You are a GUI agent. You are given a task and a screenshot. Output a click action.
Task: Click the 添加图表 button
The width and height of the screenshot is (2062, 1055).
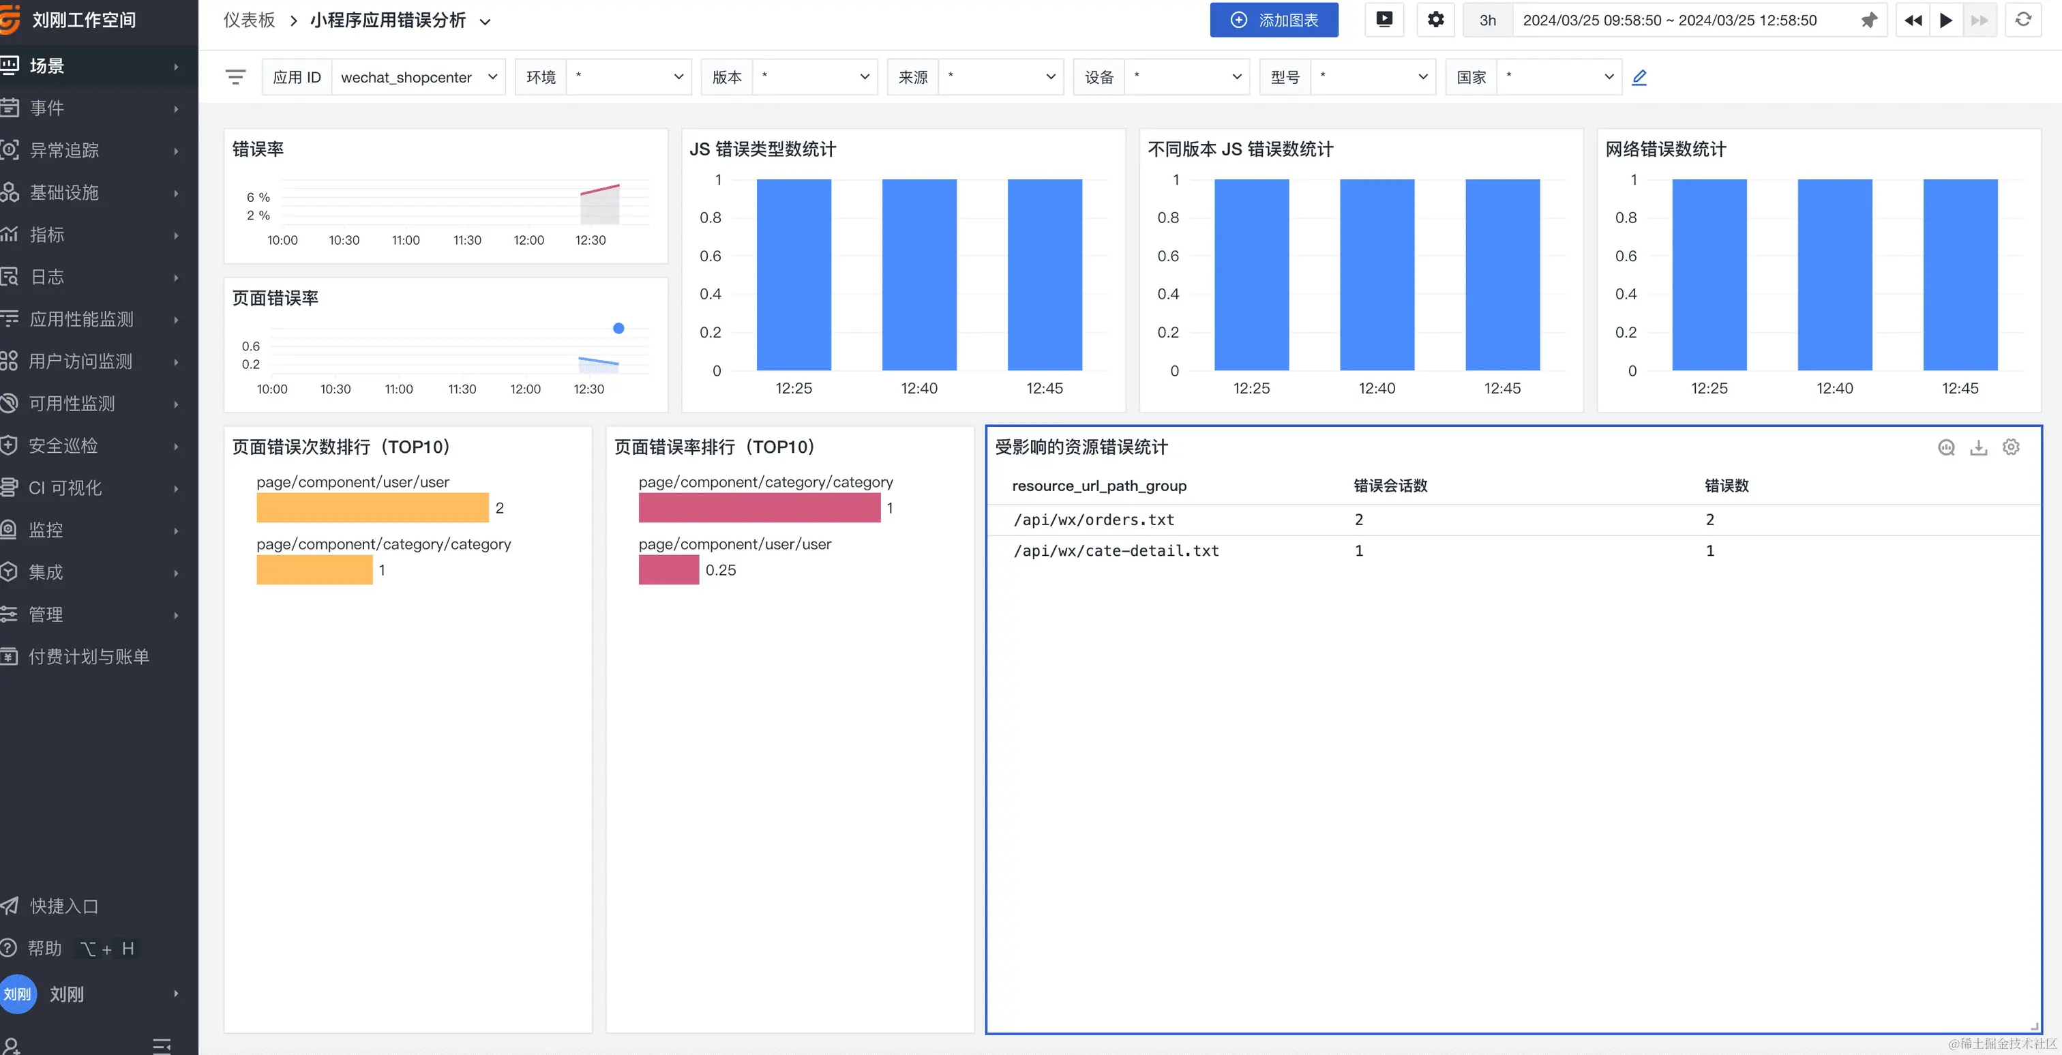pyautogui.click(x=1274, y=20)
